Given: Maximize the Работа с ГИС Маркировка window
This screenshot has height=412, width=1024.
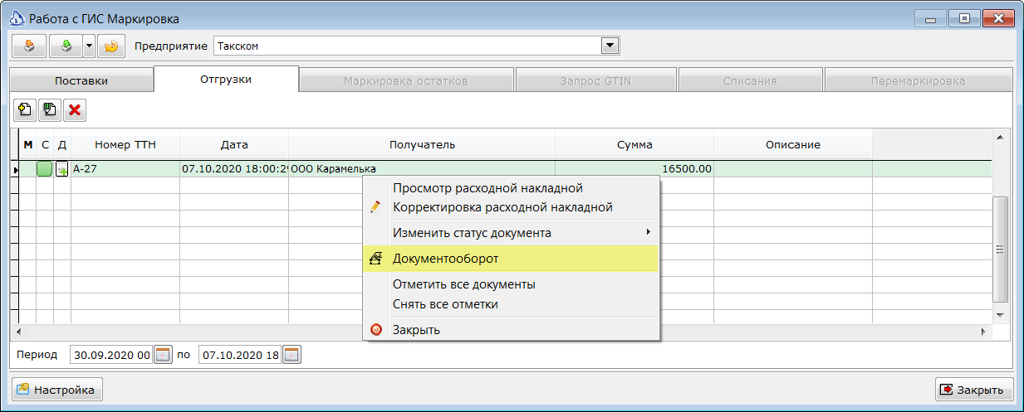Looking at the screenshot, I should click(964, 17).
